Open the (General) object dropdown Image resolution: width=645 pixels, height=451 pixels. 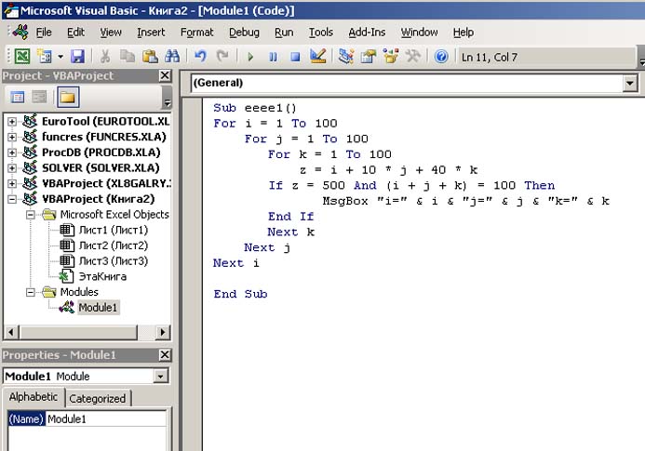[630, 83]
